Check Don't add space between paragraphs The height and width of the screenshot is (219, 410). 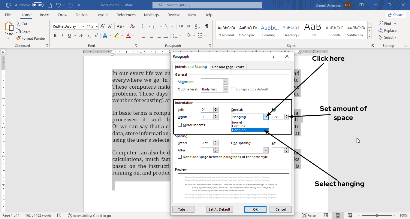click(180, 157)
